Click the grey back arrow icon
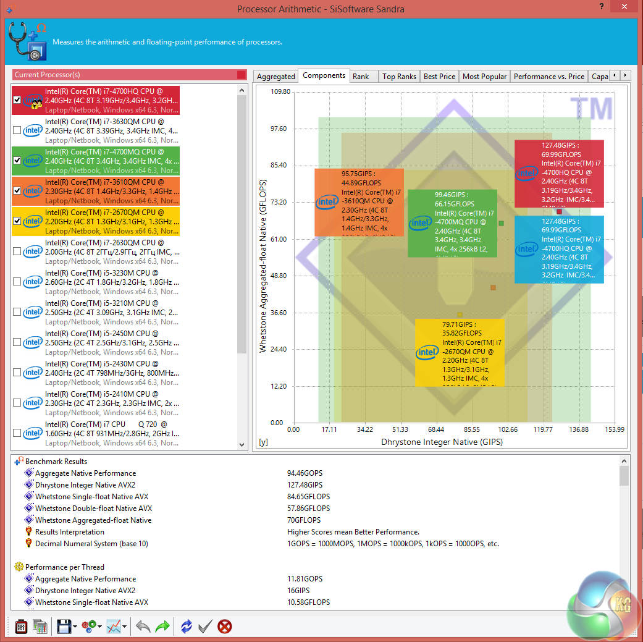This screenshot has height=642, width=643. 143,627
